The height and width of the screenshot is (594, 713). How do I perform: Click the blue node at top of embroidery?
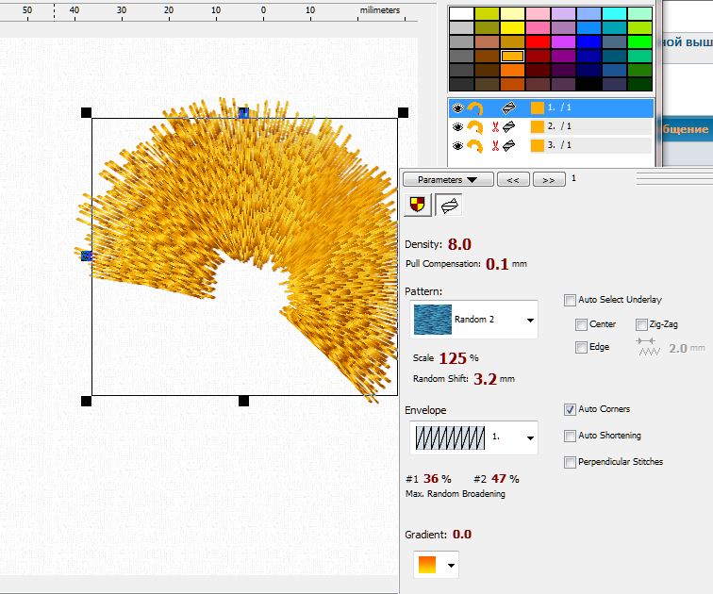point(243,113)
